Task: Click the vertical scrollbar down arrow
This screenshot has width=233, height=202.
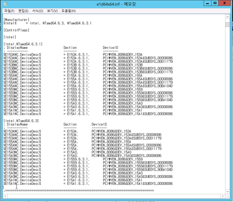Action: pyautogui.click(x=227, y=191)
